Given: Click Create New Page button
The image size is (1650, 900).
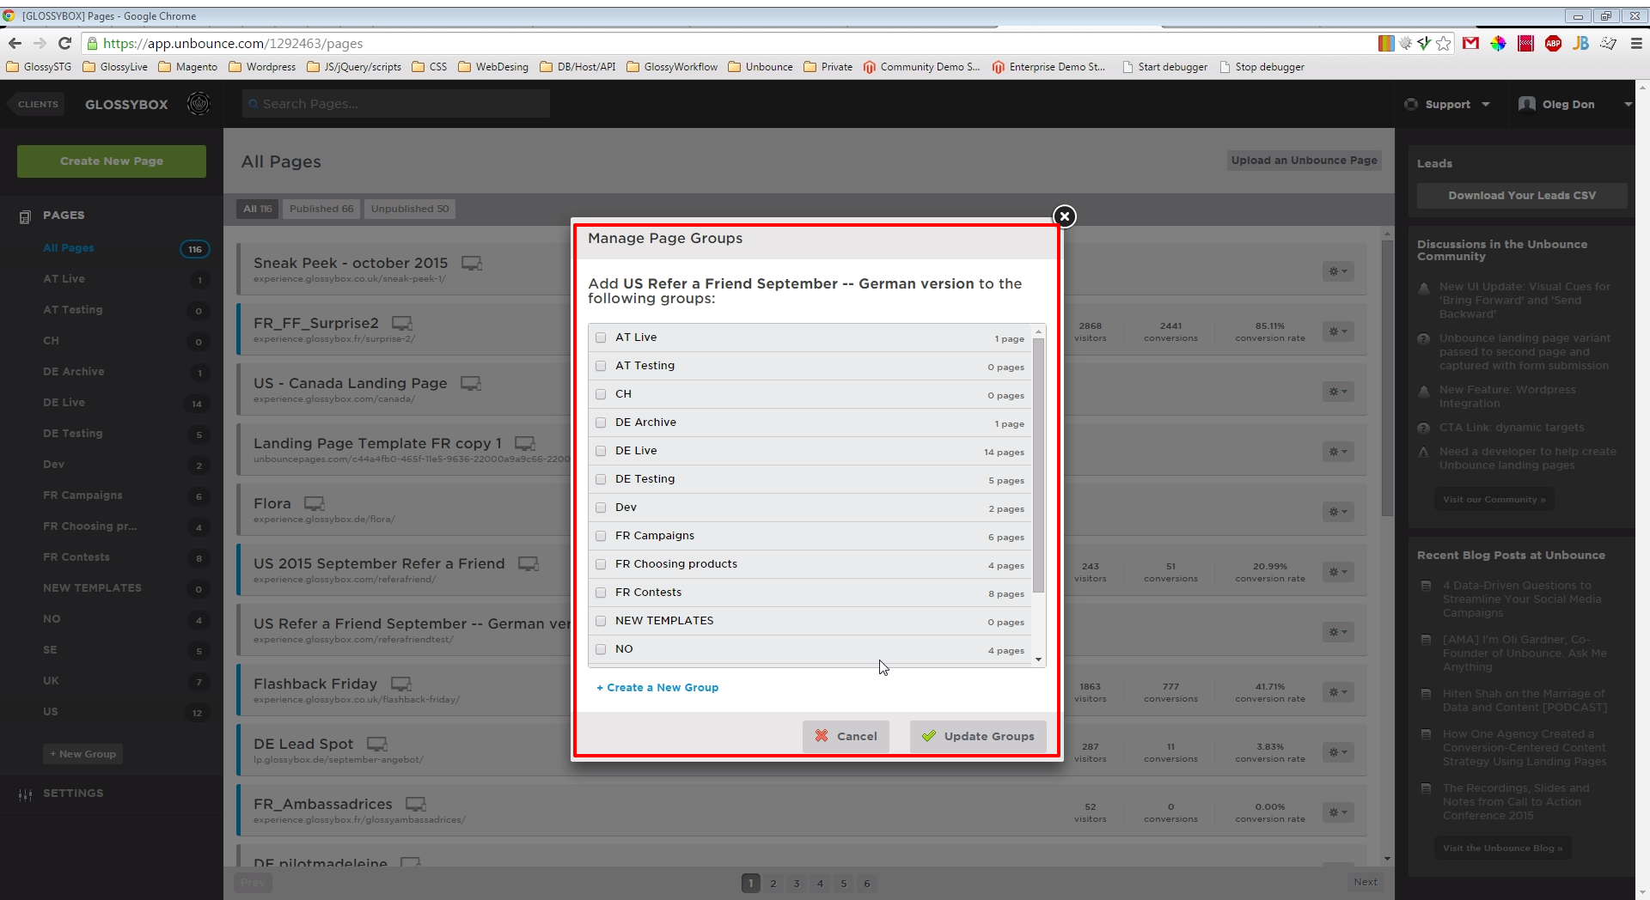Looking at the screenshot, I should click(x=112, y=161).
